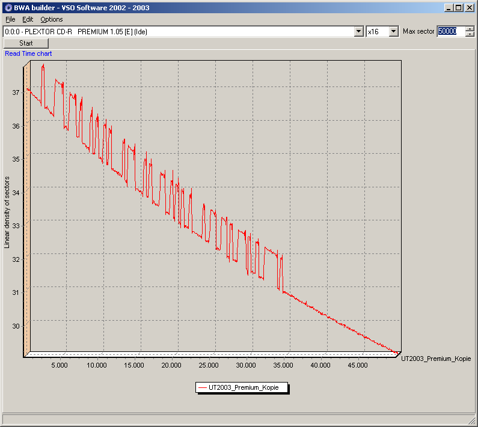
Task: Click the Max sector input field
Action: coord(451,31)
